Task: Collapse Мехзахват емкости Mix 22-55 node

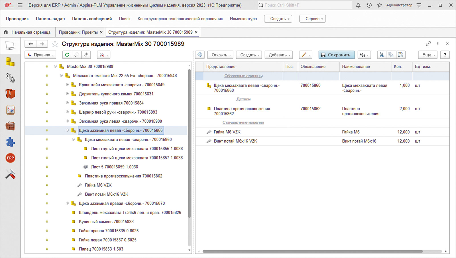Action: pos(61,75)
